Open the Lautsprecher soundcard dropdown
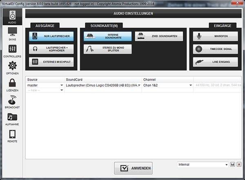 (x=139, y=85)
